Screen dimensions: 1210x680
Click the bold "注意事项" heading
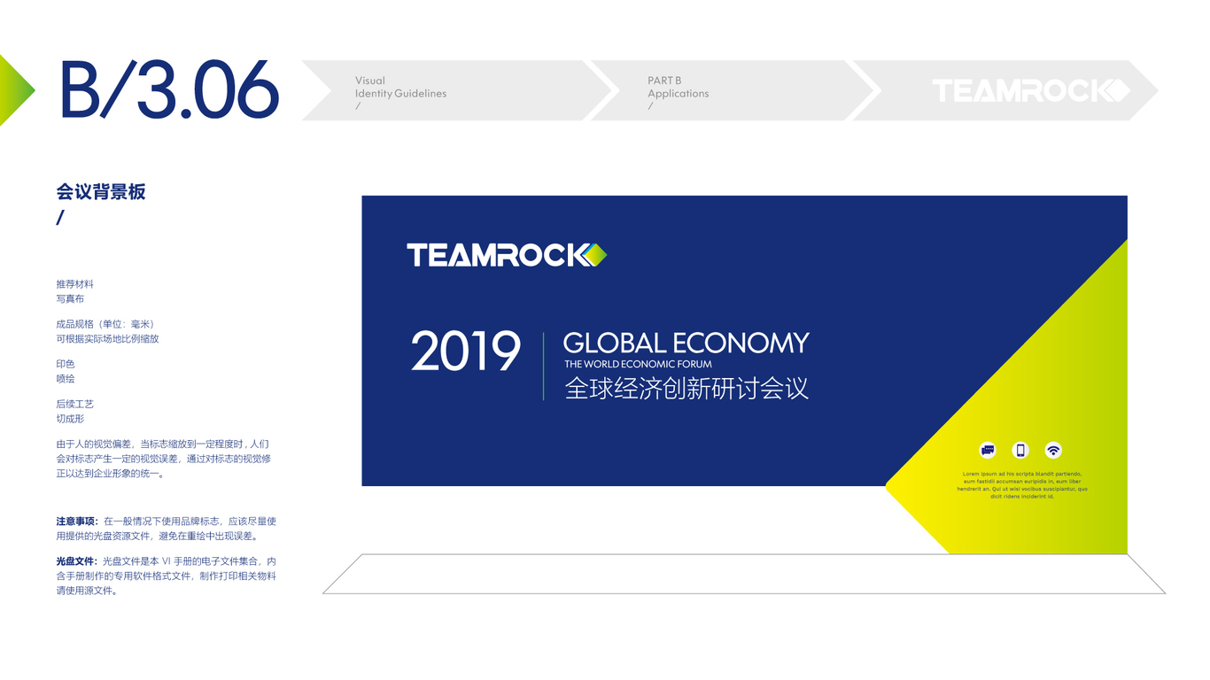pos(77,522)
